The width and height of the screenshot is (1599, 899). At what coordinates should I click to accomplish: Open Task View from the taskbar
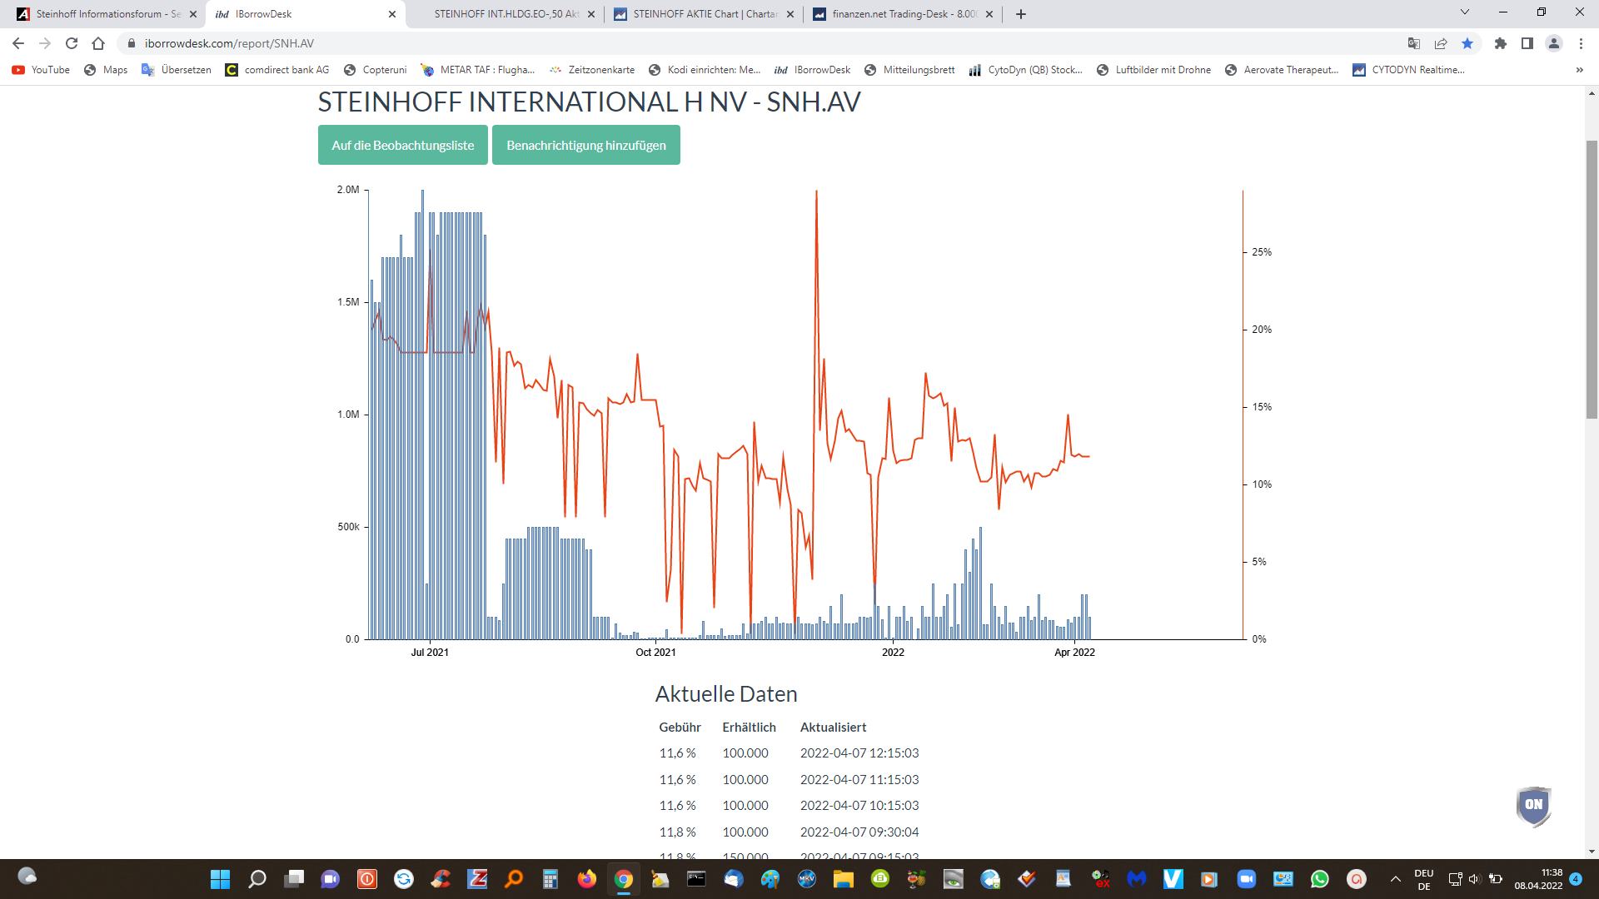[x=294, y=879]
